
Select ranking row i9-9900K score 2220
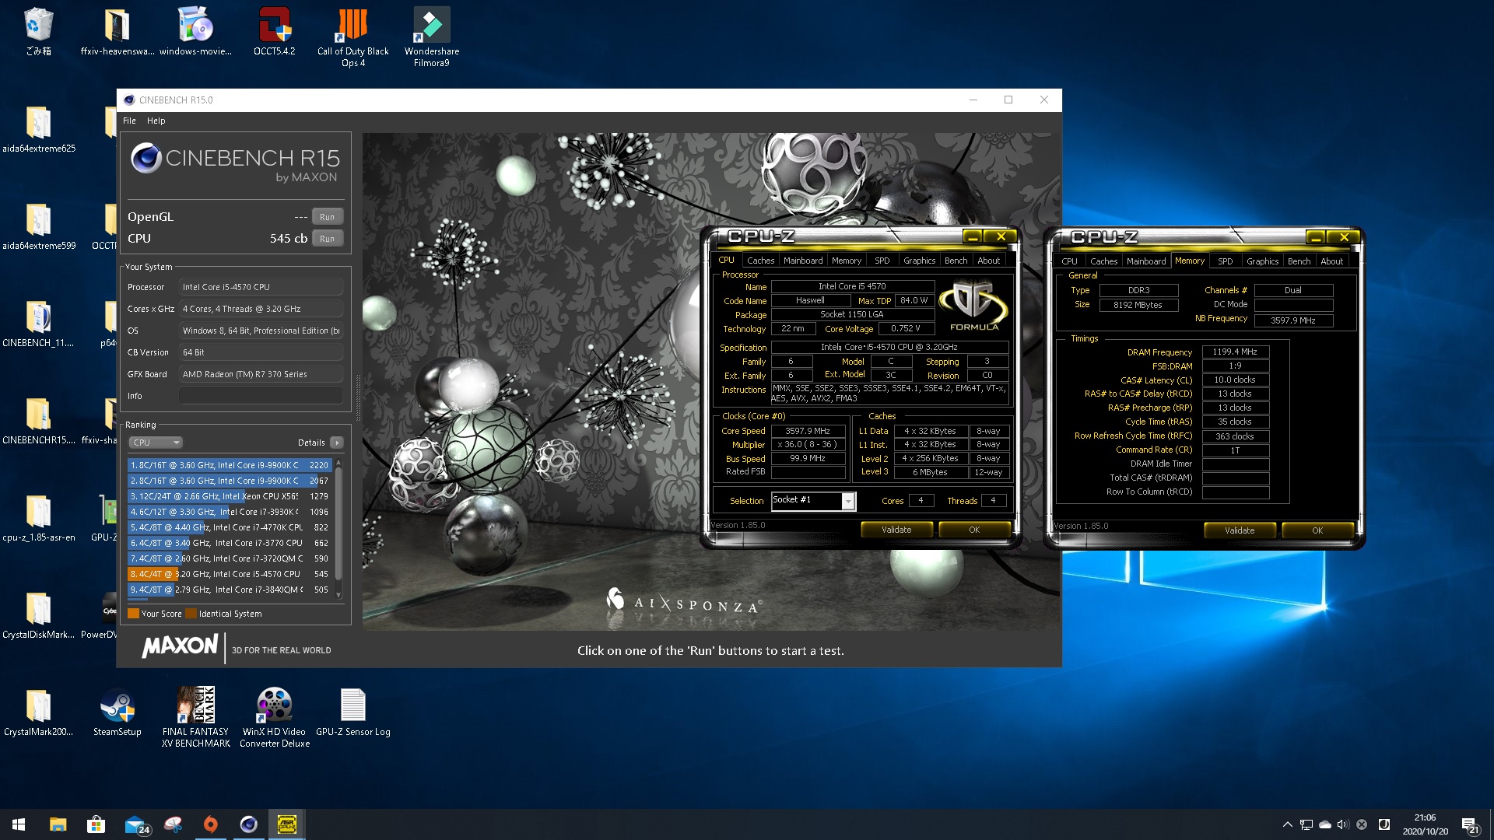coord(230,465)
